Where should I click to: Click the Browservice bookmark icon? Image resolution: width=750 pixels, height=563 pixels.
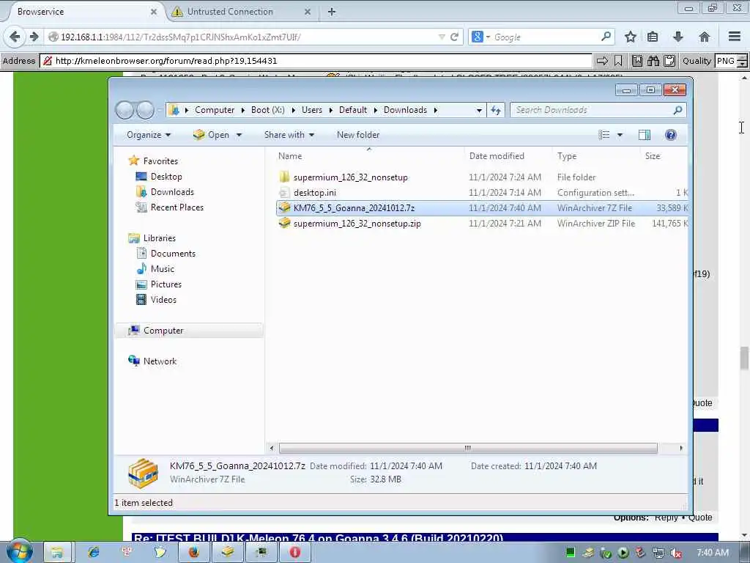point(618,61)
